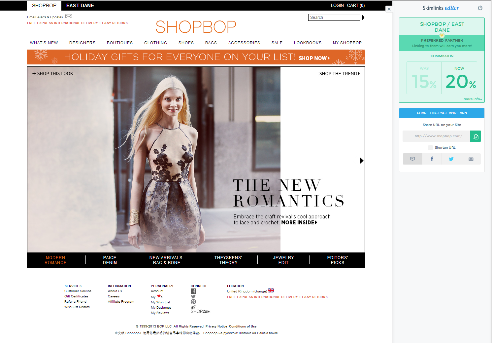Viewport: 492px width, 343px height.
Task: Open the Conditions of Use link
Action: coord(243,326)
